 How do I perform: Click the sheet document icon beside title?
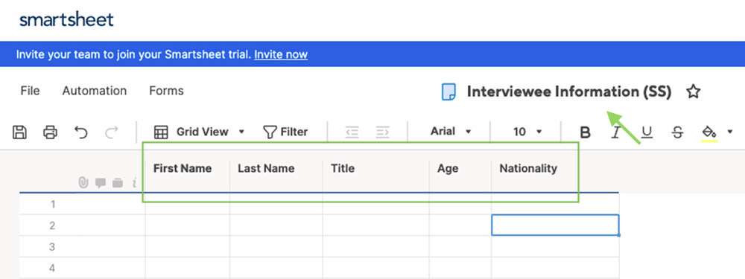448,92
